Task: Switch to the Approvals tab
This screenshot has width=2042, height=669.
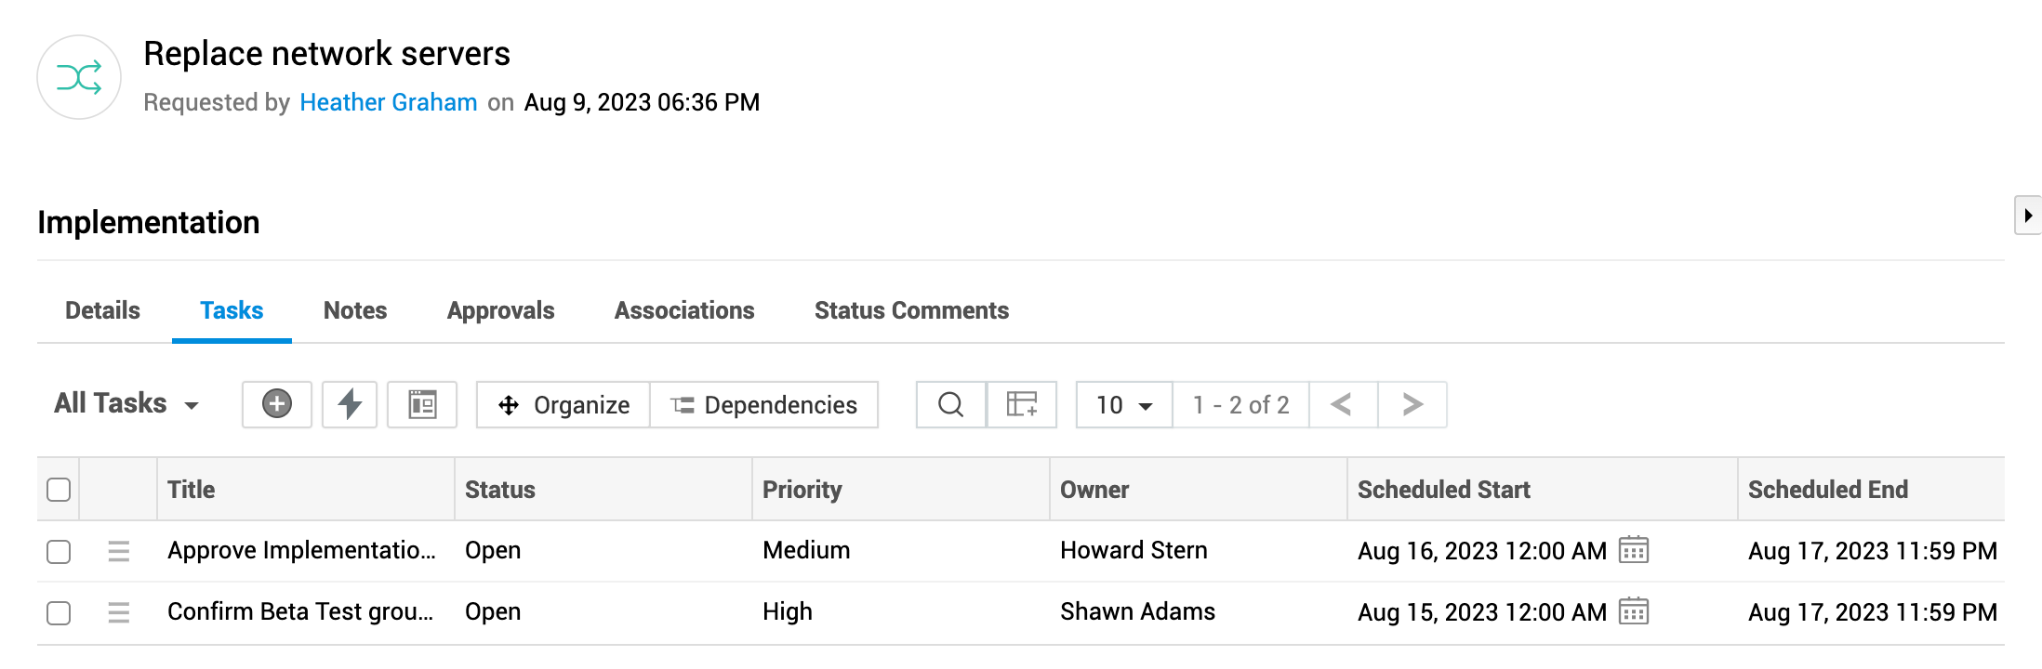Action: 500,310
